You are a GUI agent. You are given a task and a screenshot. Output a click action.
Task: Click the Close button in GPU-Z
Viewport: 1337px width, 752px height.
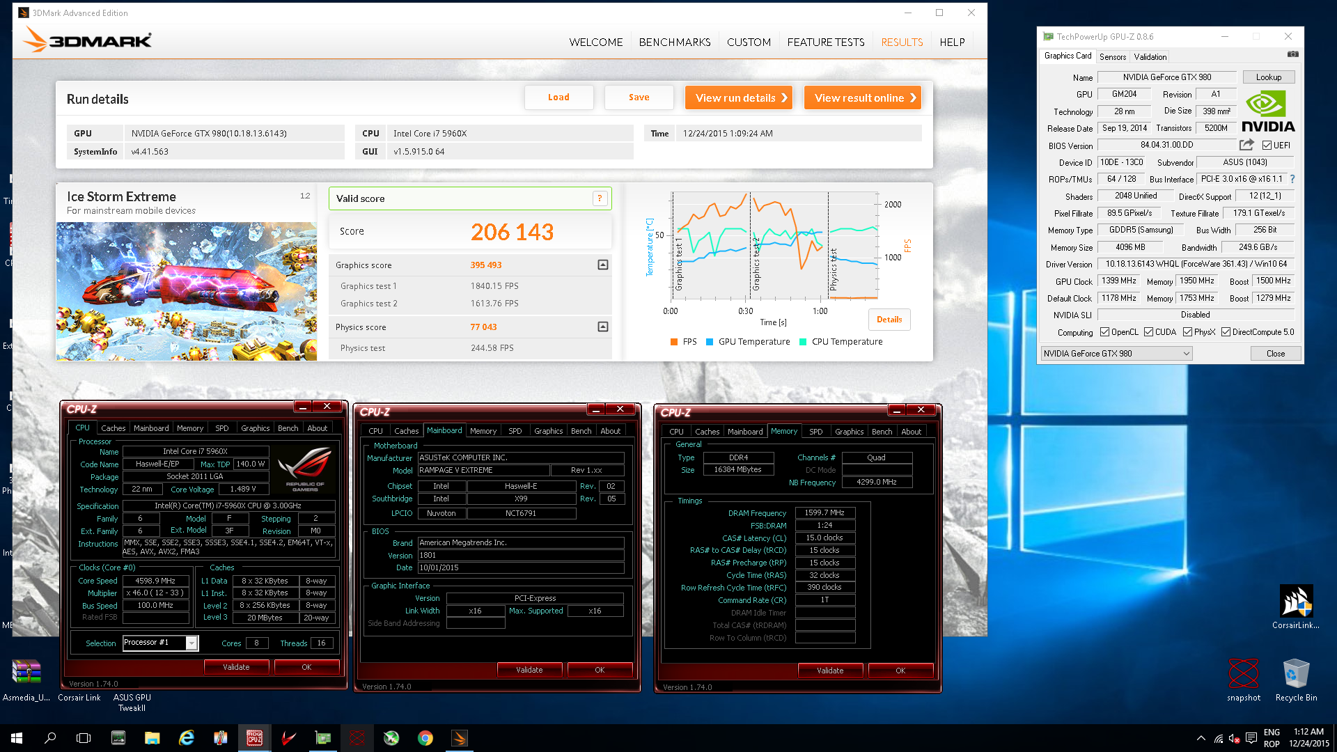coord(1276,354)
